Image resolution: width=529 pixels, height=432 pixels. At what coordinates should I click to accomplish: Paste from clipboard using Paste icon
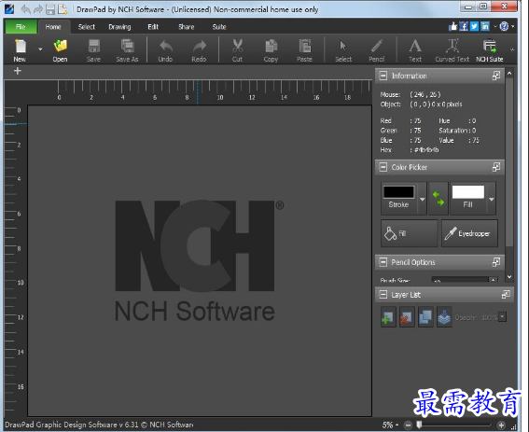click(x=304, y=50)
